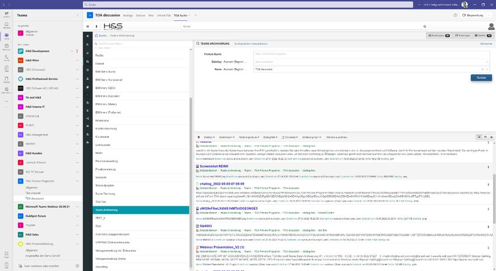Click the search magnifier in dark sidebar
The height and width of the screenshot is (271, 496).
[x=88, y=62]
